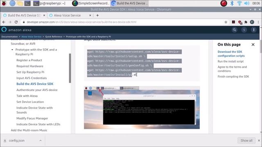Open the Alexa header more options menu
The image size is (262, 147).
click(254, 30)
